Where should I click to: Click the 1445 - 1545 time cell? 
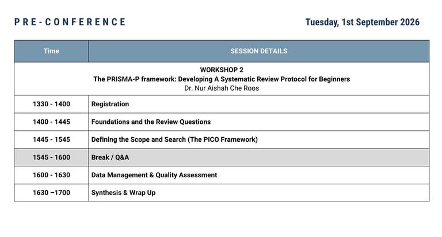tap(51, 139)
